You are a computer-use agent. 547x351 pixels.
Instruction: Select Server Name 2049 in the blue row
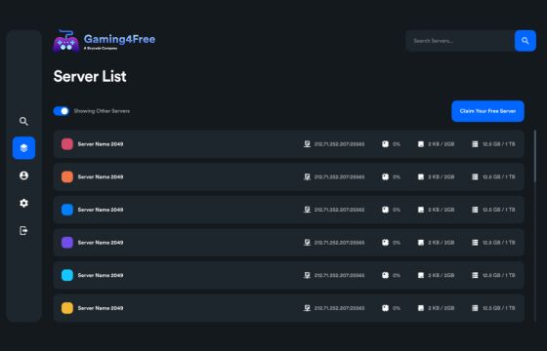coord(101,210)
